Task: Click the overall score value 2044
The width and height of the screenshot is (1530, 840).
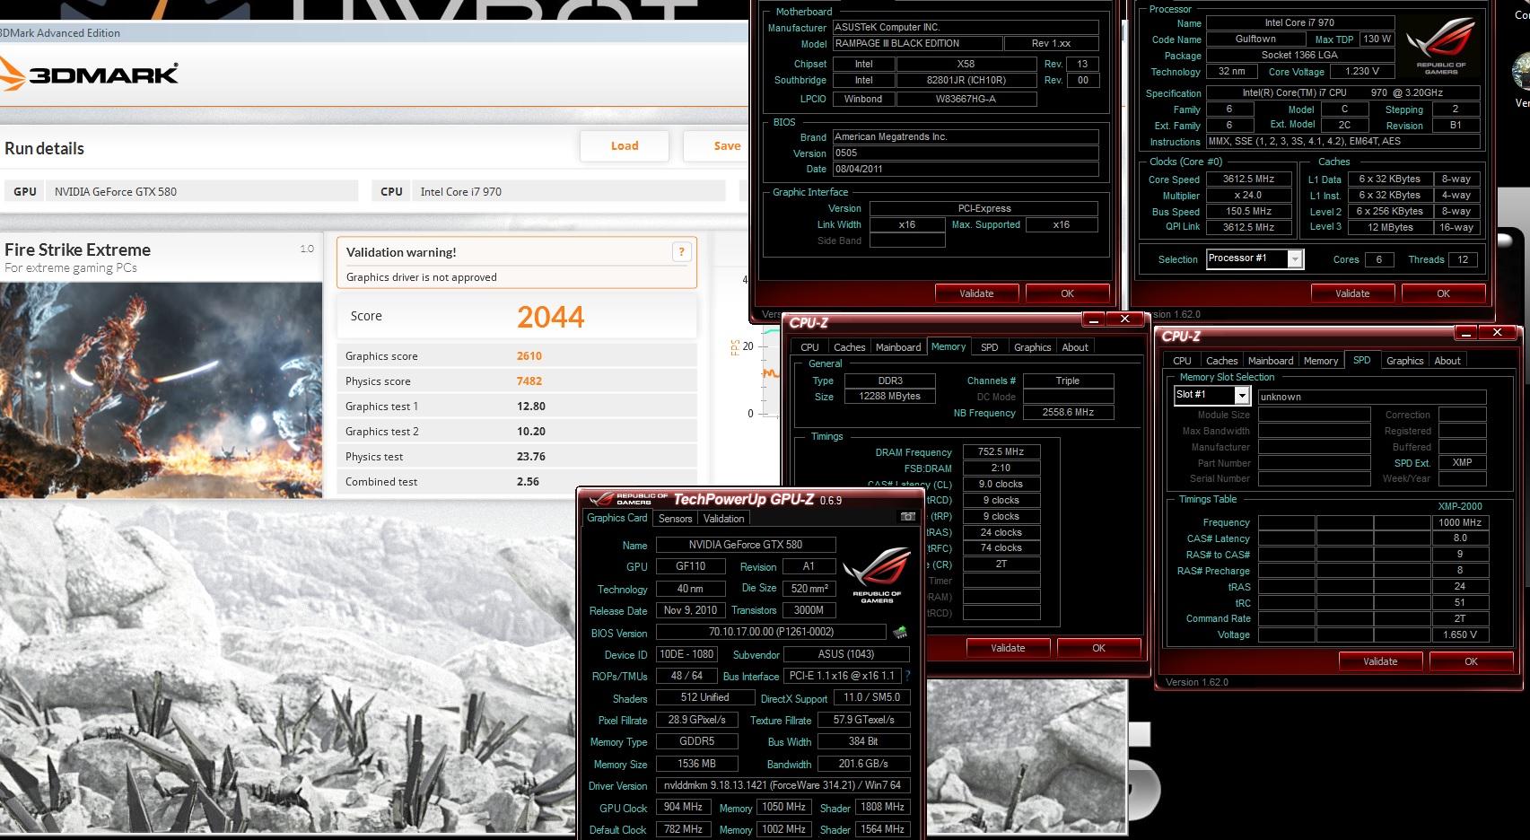Action: pyautogui.click(x=550, y=317)
